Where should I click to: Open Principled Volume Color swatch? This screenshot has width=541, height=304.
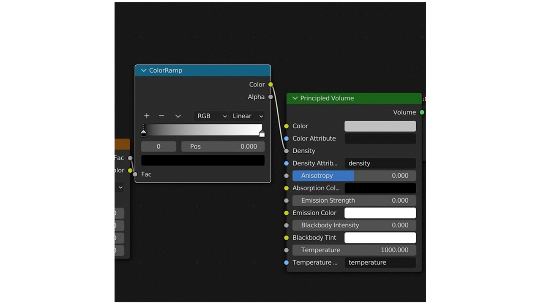point(380,126)
